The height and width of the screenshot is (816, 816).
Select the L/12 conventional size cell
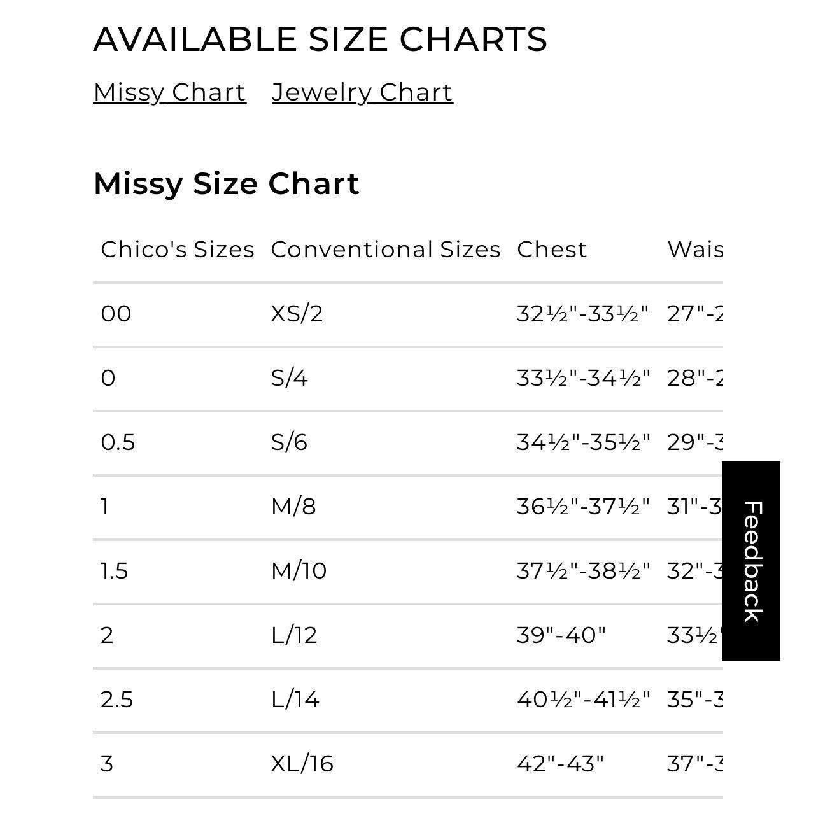294,635
